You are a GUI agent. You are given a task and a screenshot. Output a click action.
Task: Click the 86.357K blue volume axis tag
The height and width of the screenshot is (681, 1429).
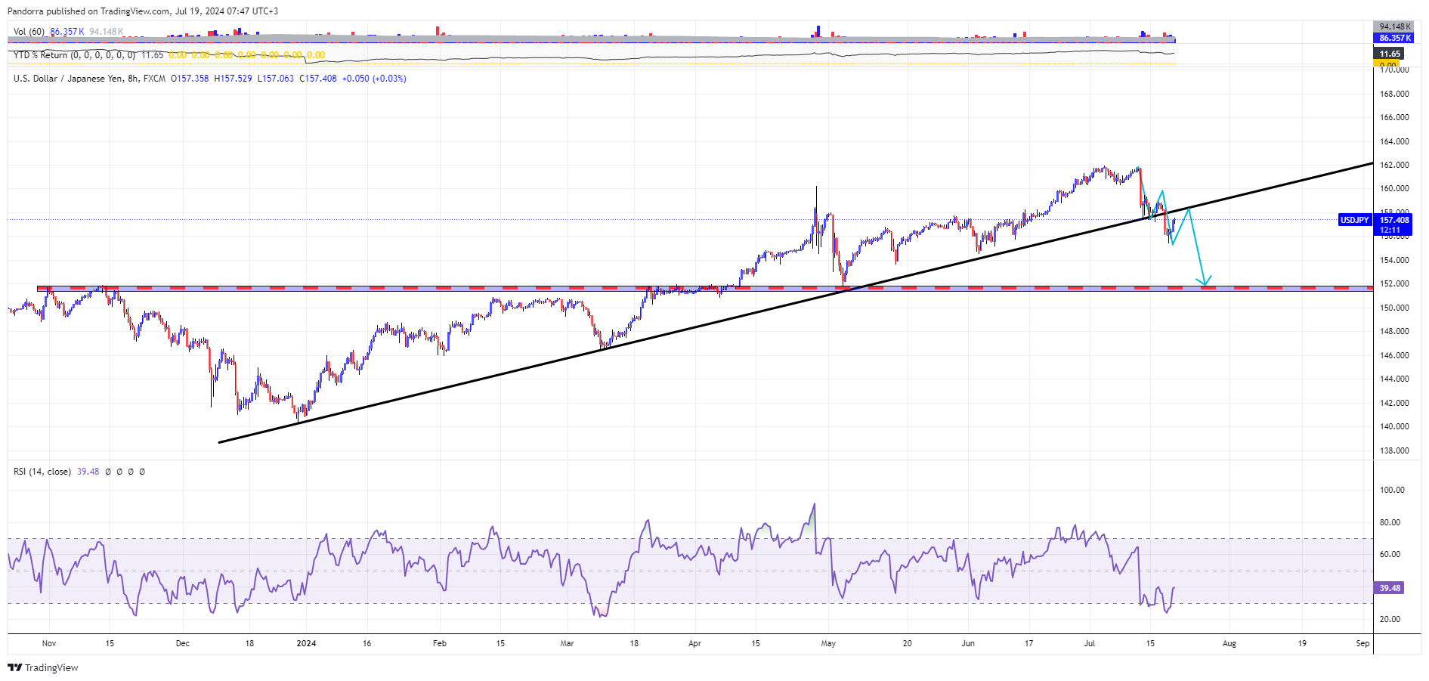click(x=1395, y=38)
